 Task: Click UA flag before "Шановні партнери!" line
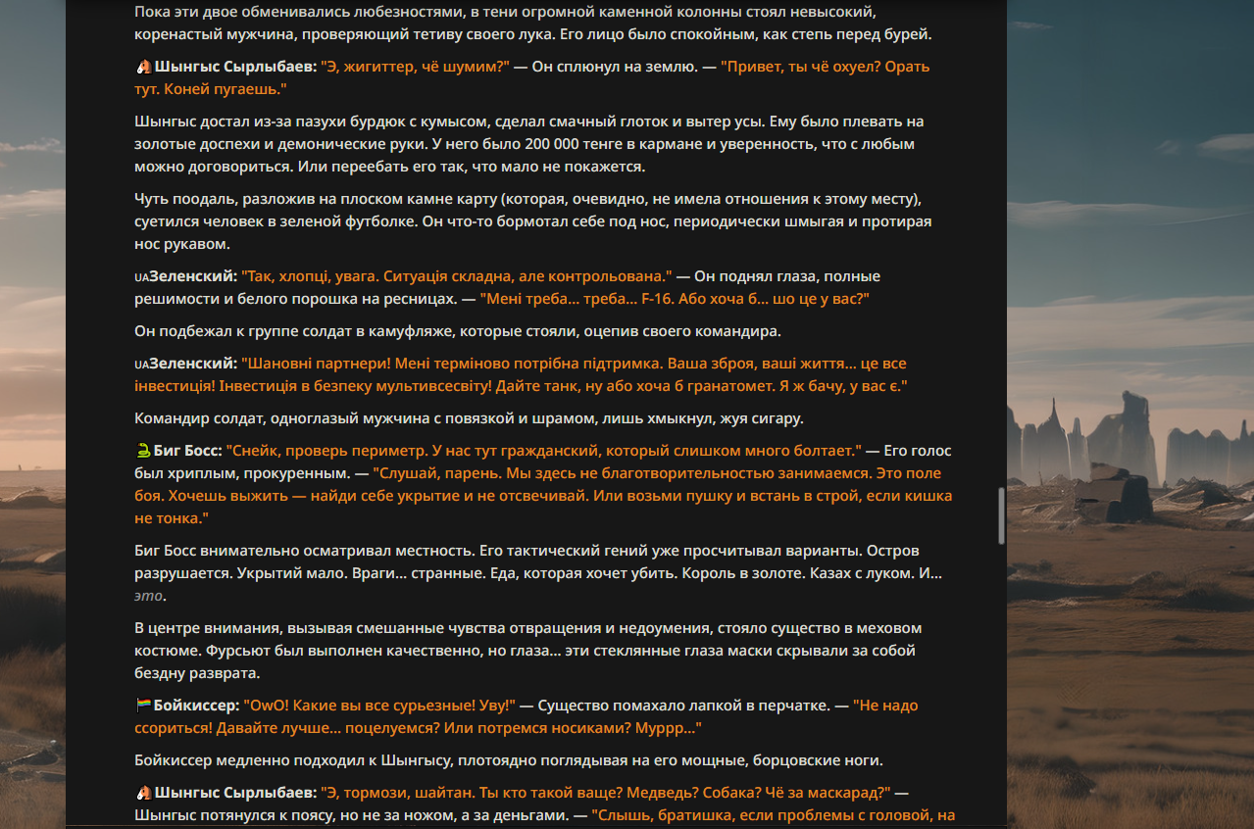(141, 365)
